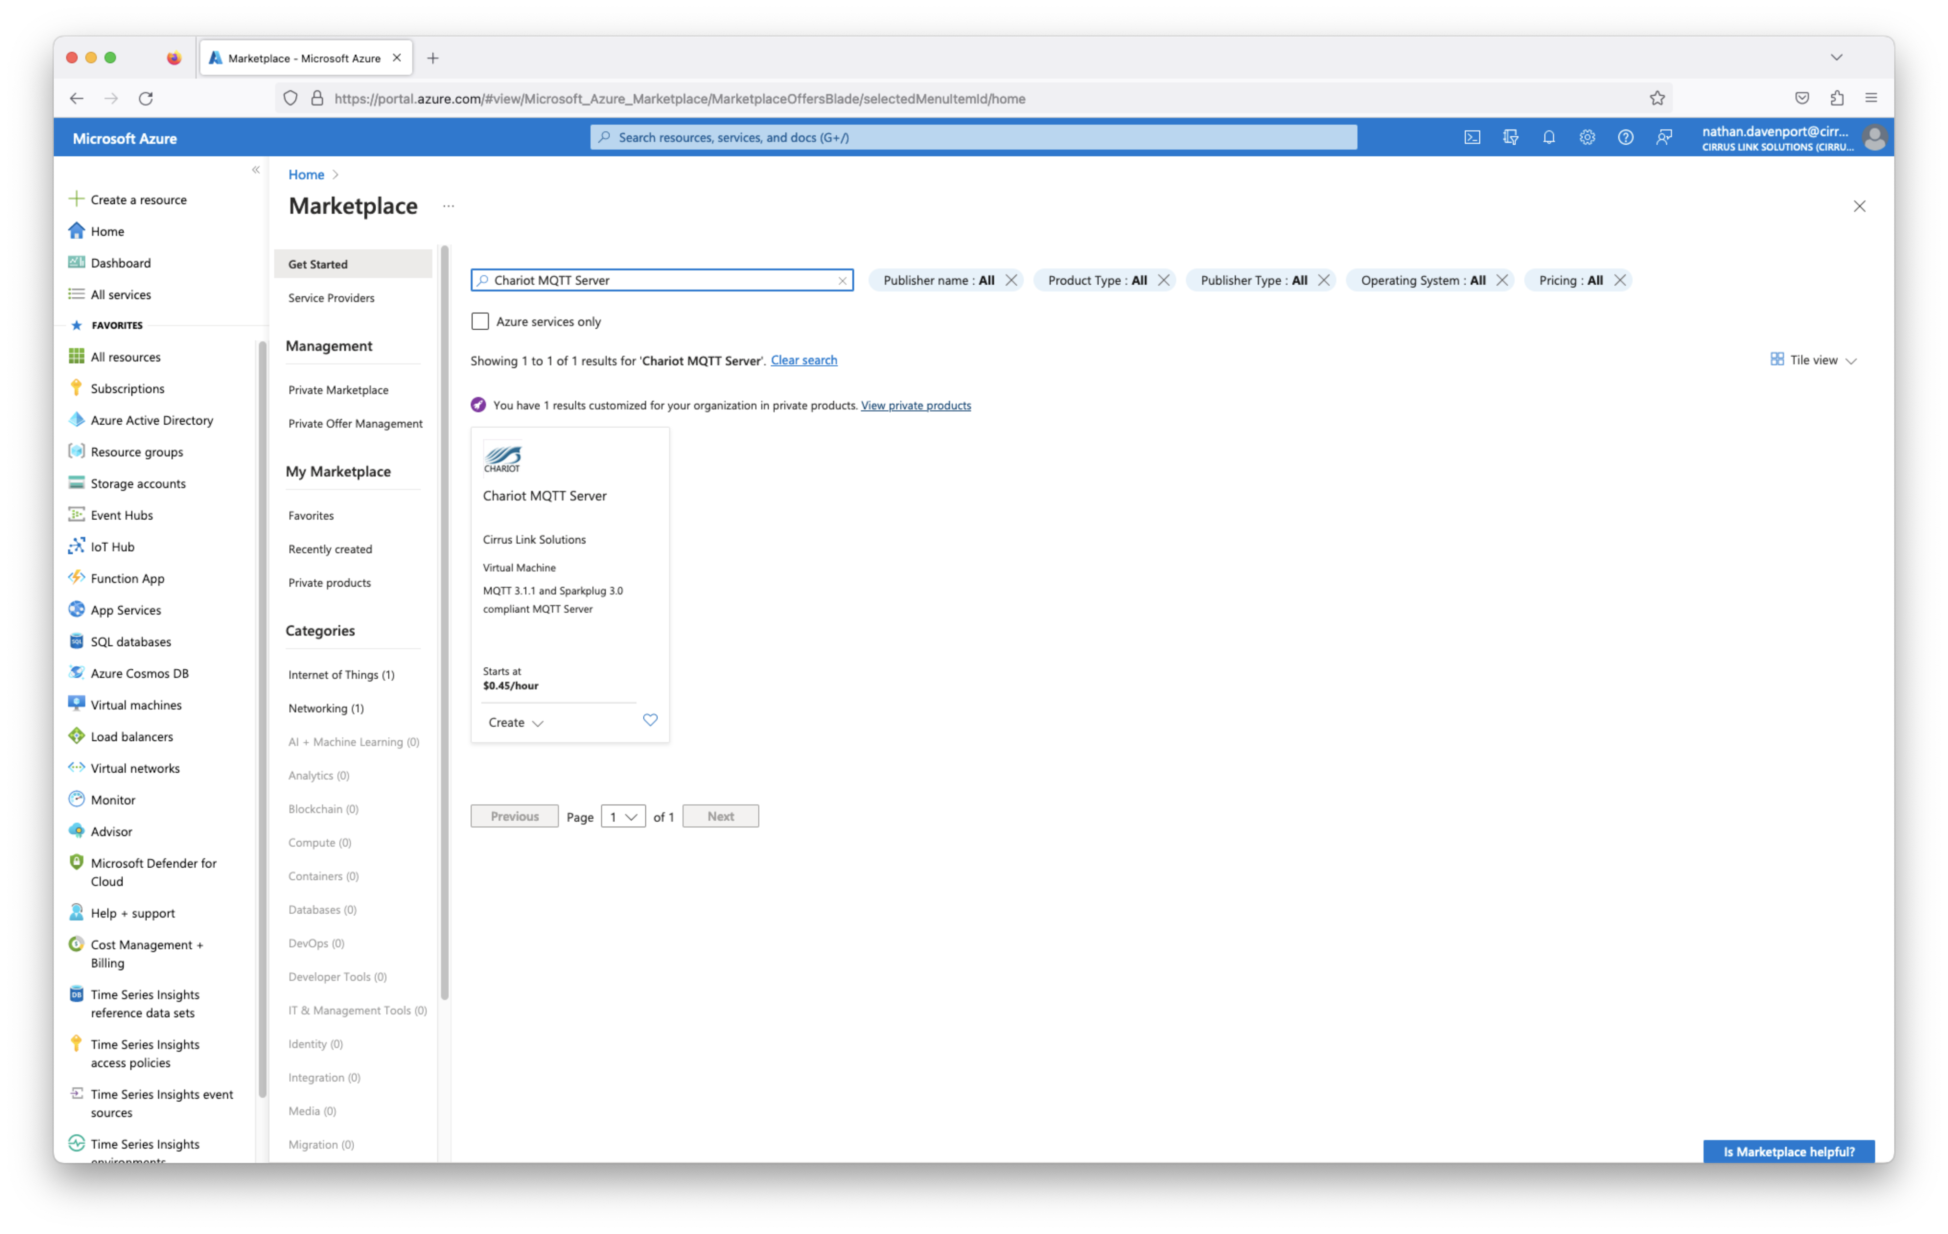The height and width of the screenshot is (1234, 1948).
Task: Click the Azure Active Directory icon
Action: 76,419
